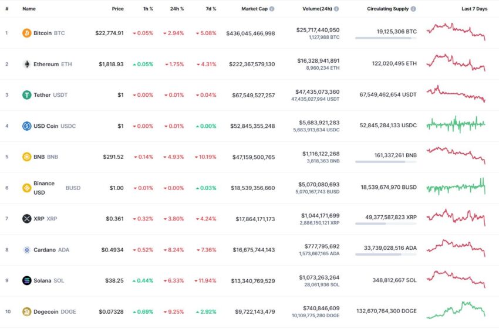Click the Bitcoin orange logo icon
Image resolution: width=499 pixels, height=329 pixels.
point(27,33)
